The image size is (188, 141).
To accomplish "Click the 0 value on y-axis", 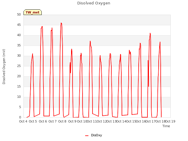I will tap(20, 117).
